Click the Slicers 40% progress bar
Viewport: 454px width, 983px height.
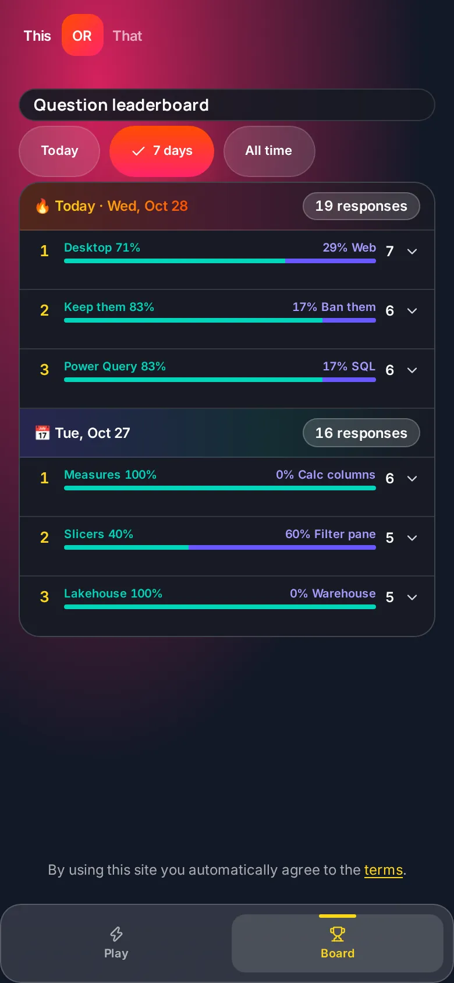pyautogui.click(x=220, y=547)
